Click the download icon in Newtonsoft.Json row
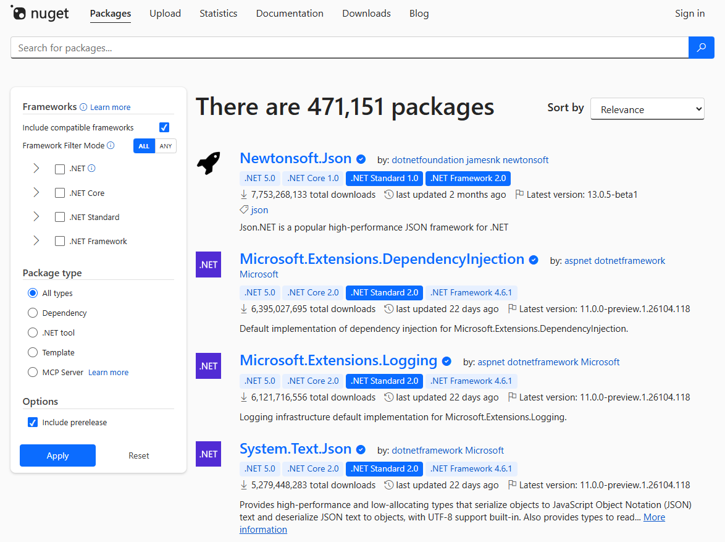 [x=244, y=195]
